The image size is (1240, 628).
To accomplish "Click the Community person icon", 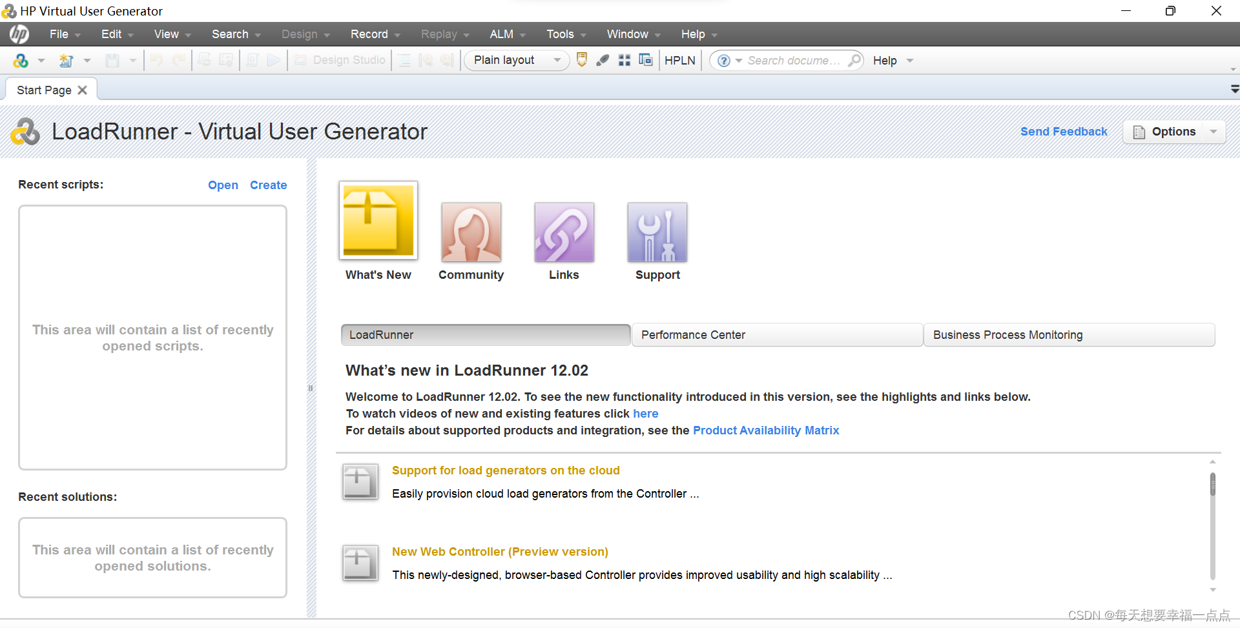I will point(471,232).
